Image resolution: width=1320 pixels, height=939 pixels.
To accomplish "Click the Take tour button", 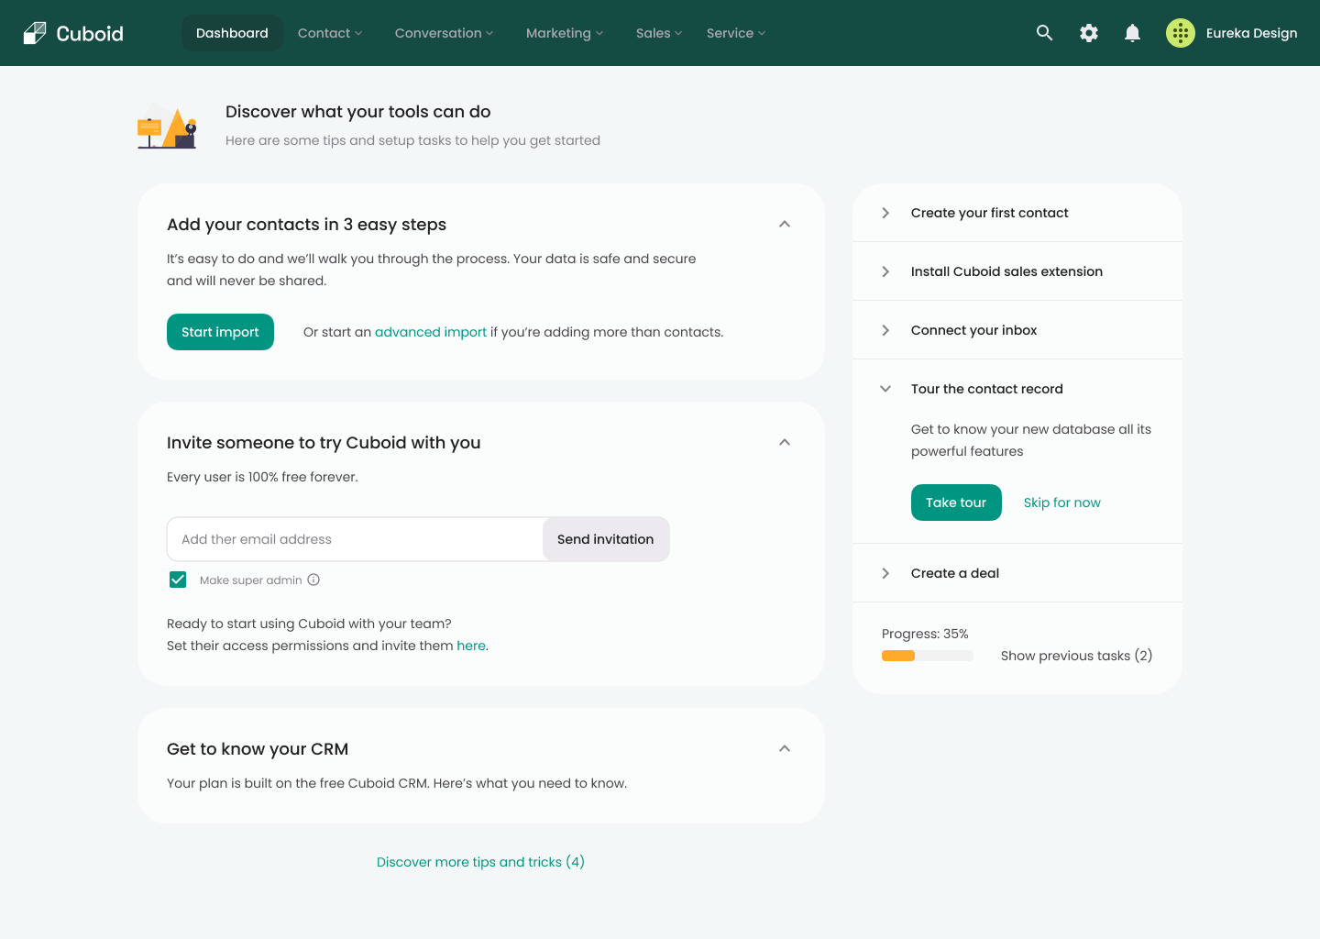I will point(955,503).
